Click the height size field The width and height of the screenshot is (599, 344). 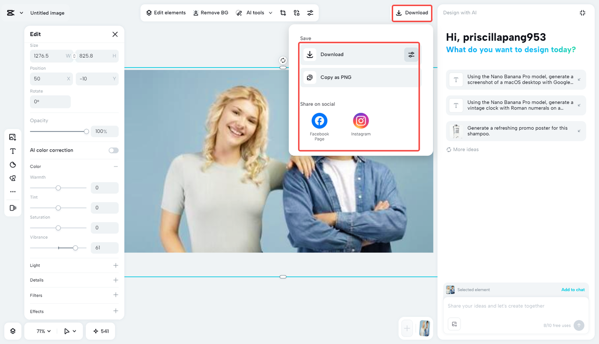97,56
